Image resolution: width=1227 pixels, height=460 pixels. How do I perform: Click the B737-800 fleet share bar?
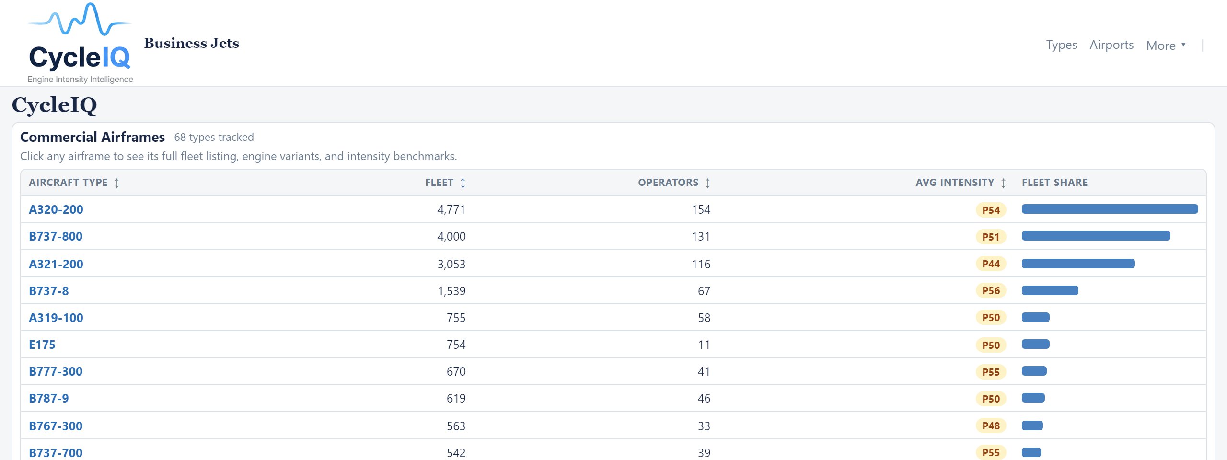1096,236
